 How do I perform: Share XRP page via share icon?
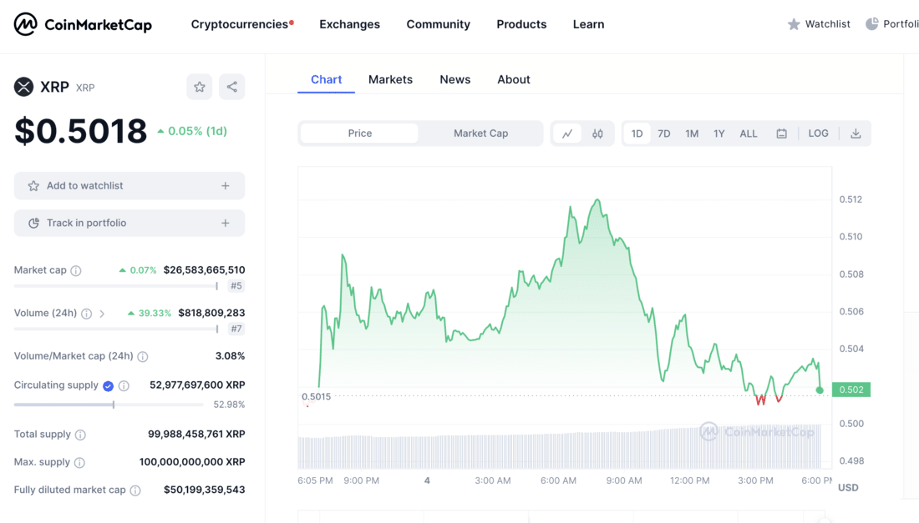[x=232, y=87]
